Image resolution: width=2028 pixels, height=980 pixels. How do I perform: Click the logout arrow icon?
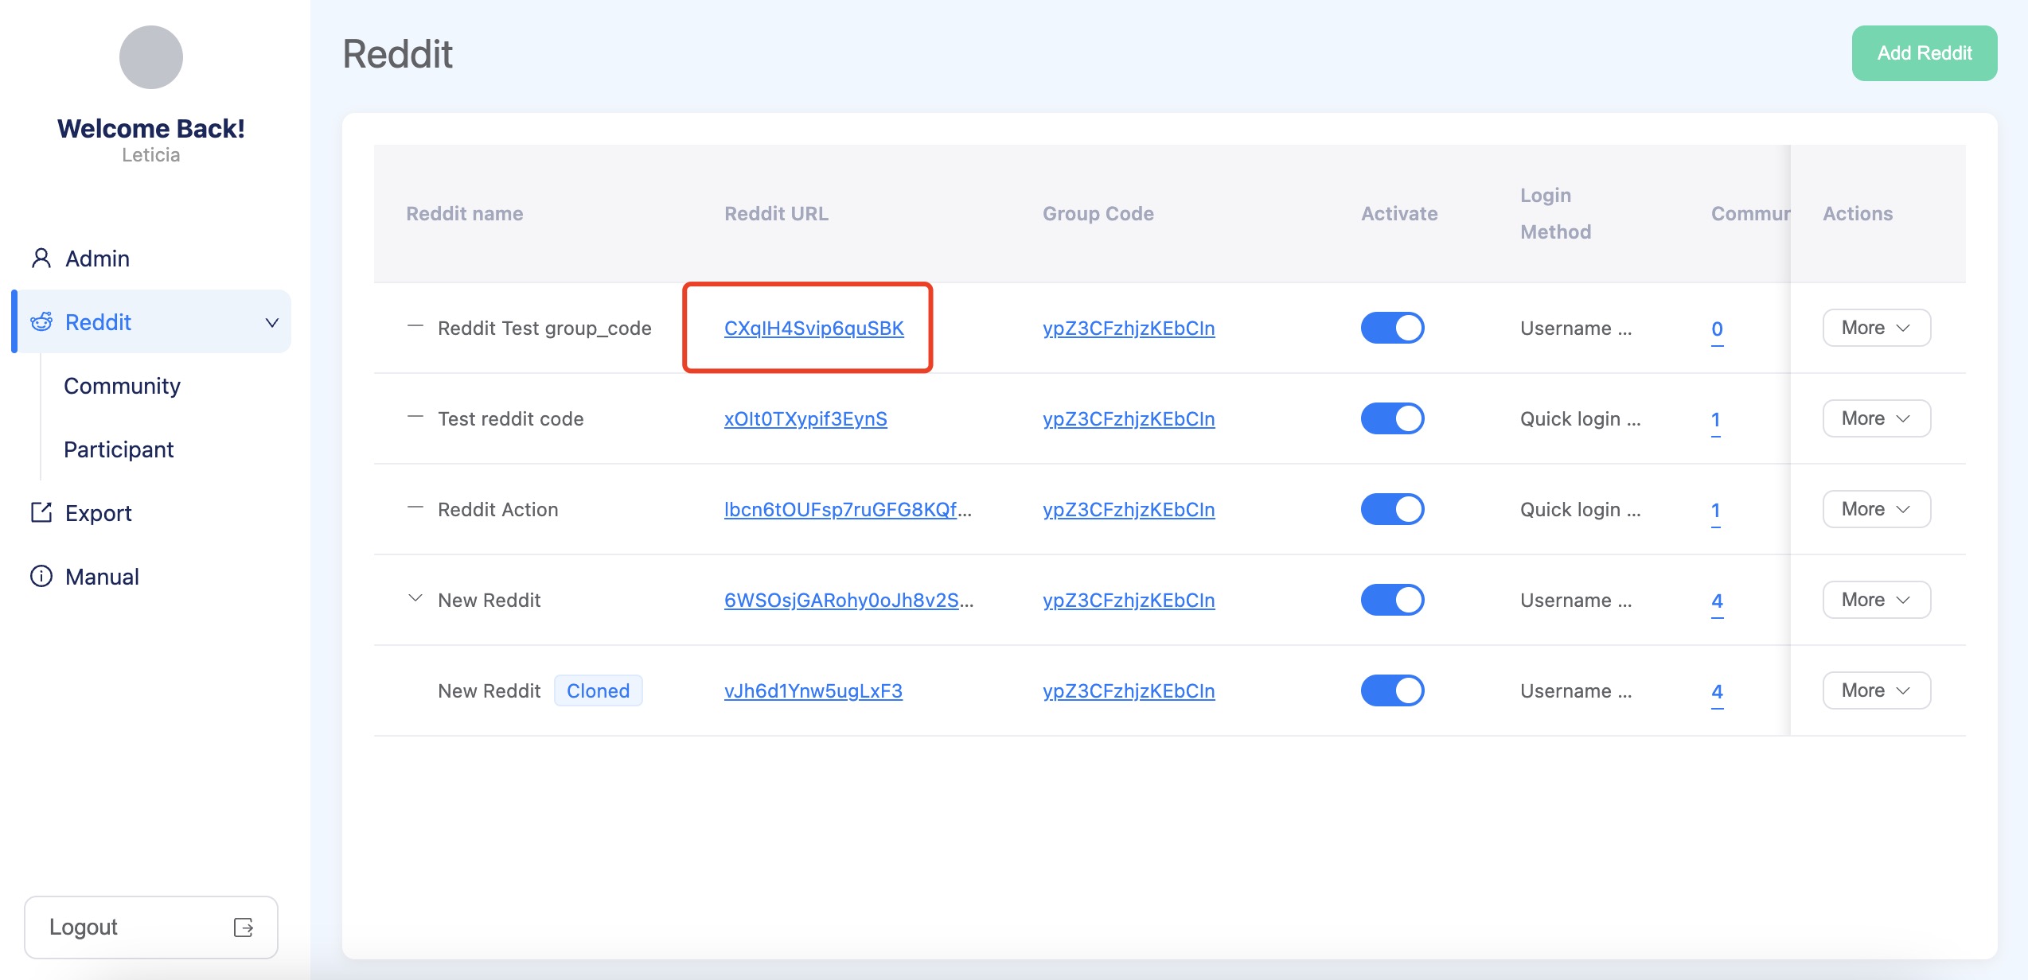pos(244,927)
